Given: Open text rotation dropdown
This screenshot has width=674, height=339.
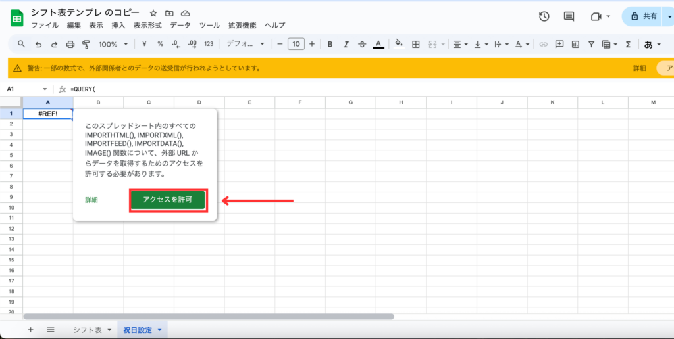Looking at the screenshot, I should coord(522,44).
